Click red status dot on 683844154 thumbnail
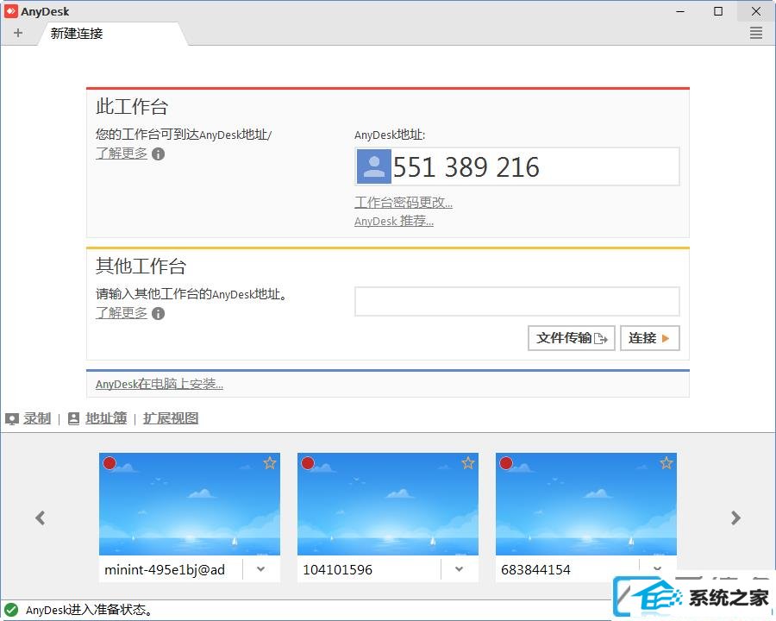 click(x=506, y=463)
